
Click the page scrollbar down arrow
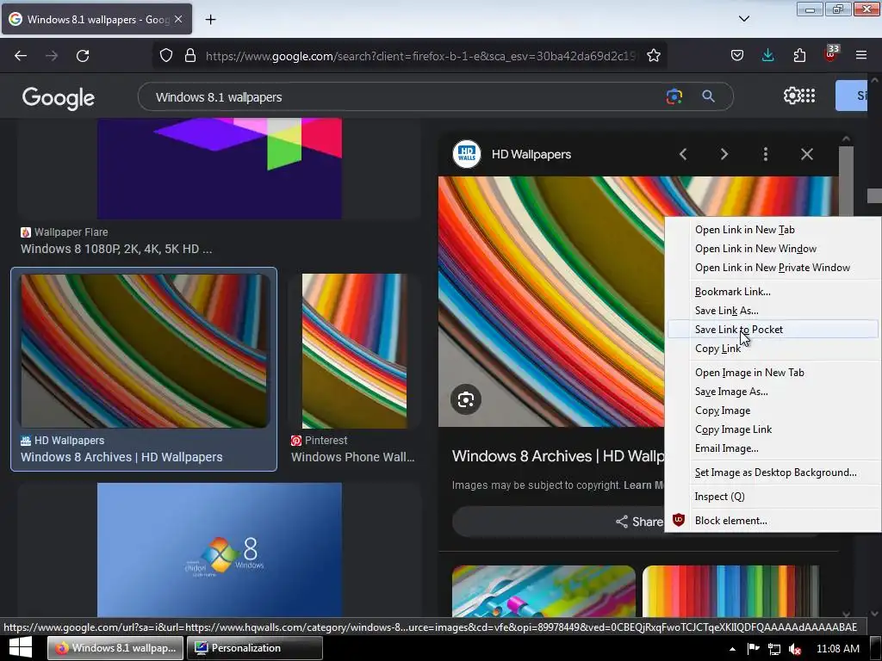pos(874,614)
